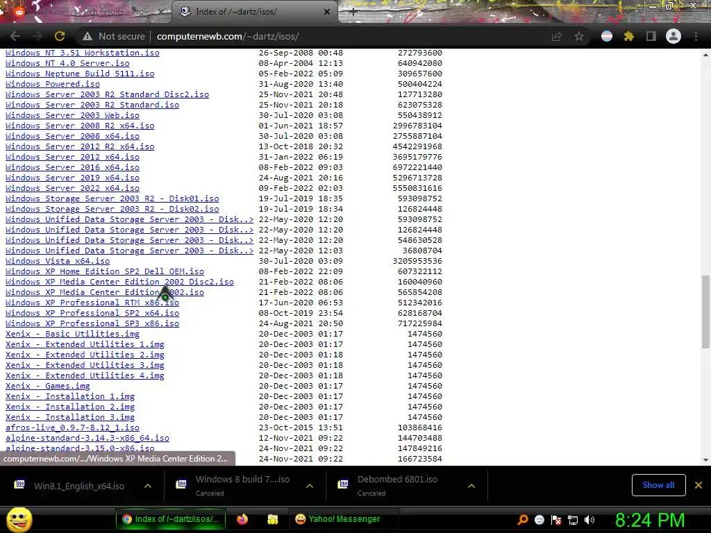Download Windows XP Professional SP2 x64.iso
The width and height of the screenshot is (711, 533).
tap(92, 313)
